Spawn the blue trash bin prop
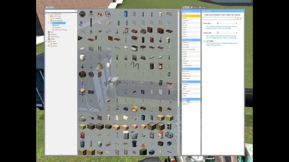 tap(135, 144)
